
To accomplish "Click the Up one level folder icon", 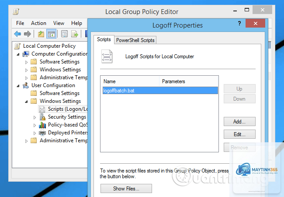I will 41,34.
